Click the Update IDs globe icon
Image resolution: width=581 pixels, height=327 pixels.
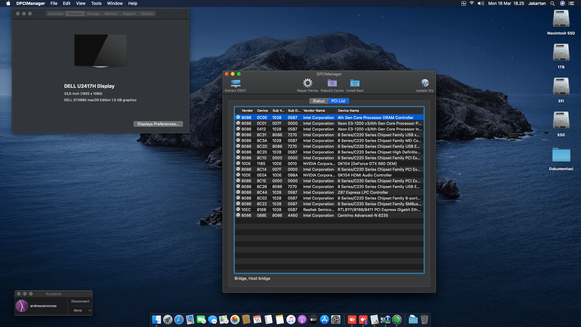(x=425, y=83)
